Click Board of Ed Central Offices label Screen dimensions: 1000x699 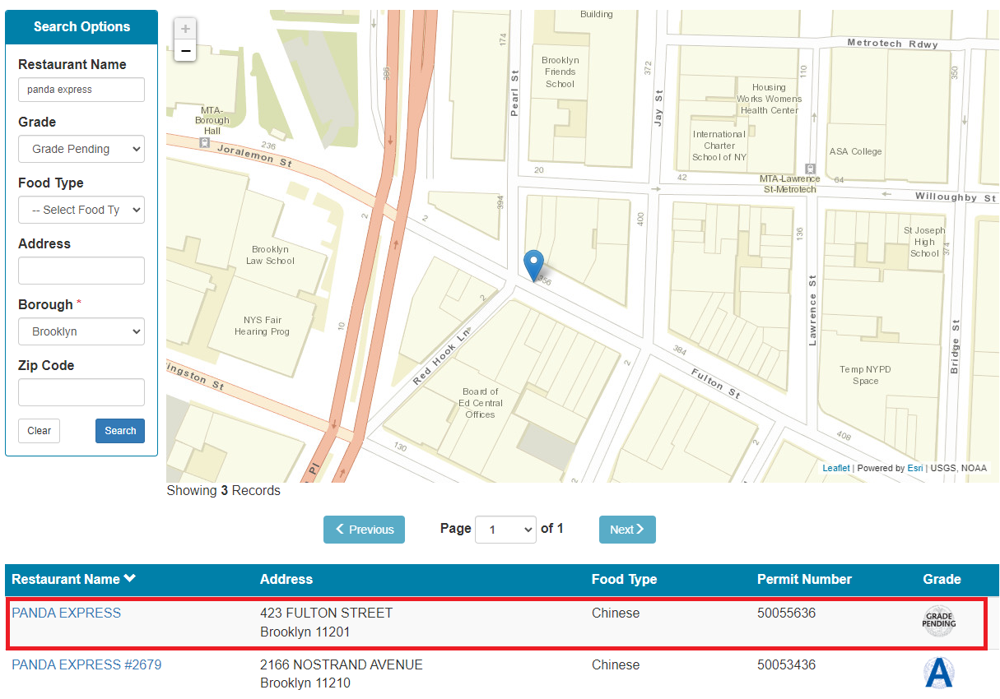(x=480, y=403)
